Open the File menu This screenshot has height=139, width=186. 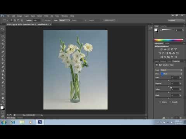coord(8,16)
